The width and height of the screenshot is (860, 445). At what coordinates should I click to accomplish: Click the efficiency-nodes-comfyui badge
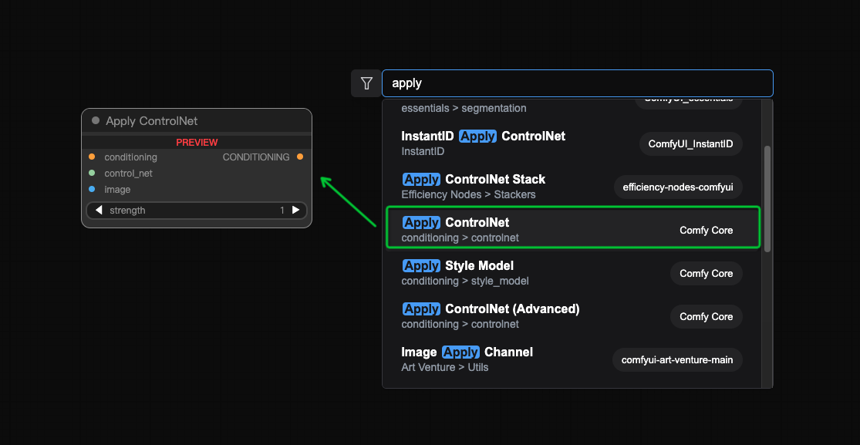pyautogui.click(x=678, y=187)
